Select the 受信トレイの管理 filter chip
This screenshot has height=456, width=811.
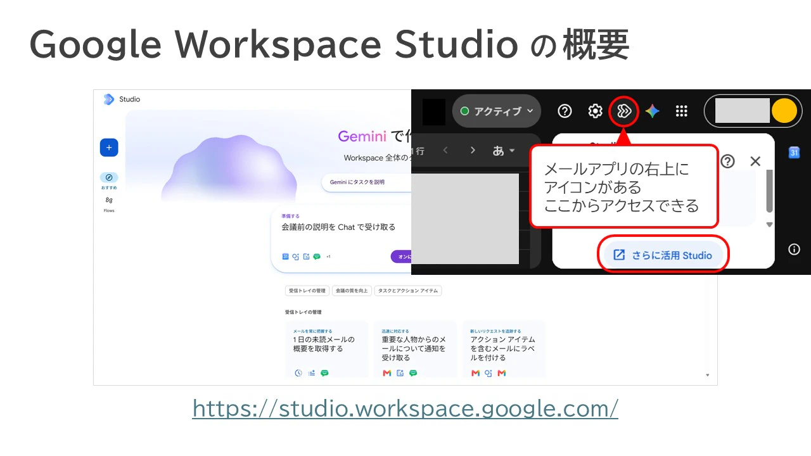point(307,291)
